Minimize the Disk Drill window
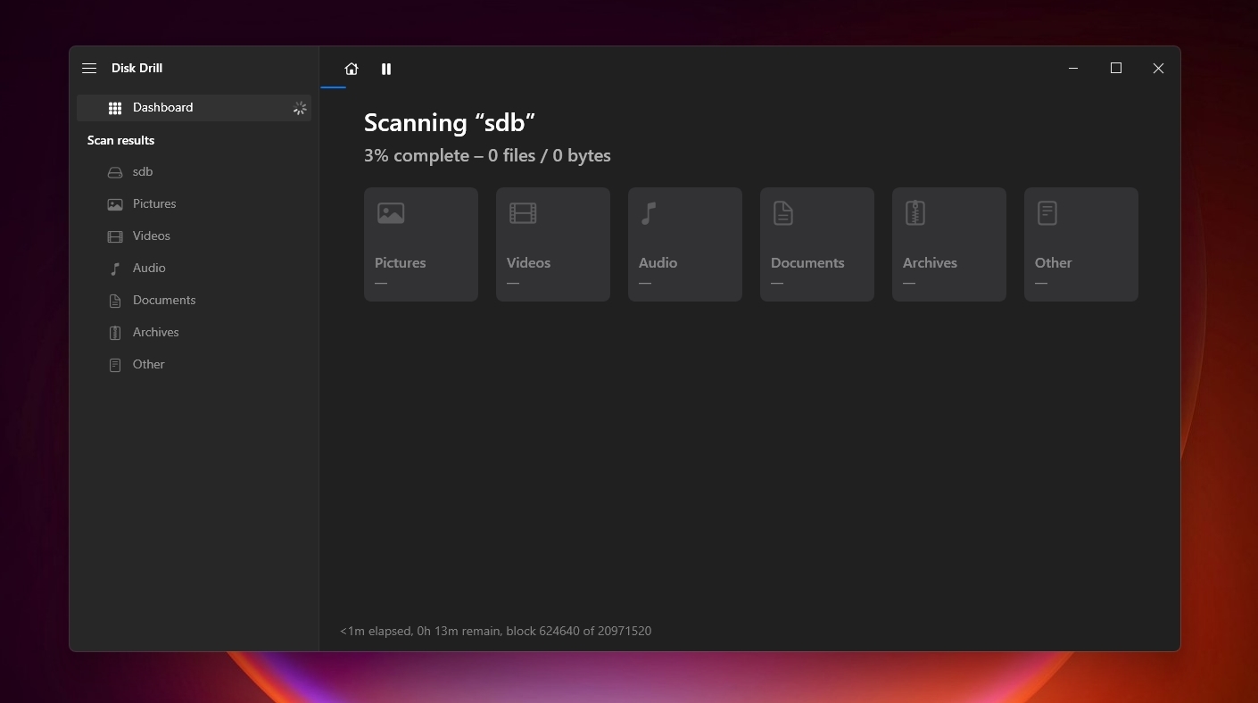Image resolution: width=1258 pixels, height=703 pixels. [x=1073, y=68]
